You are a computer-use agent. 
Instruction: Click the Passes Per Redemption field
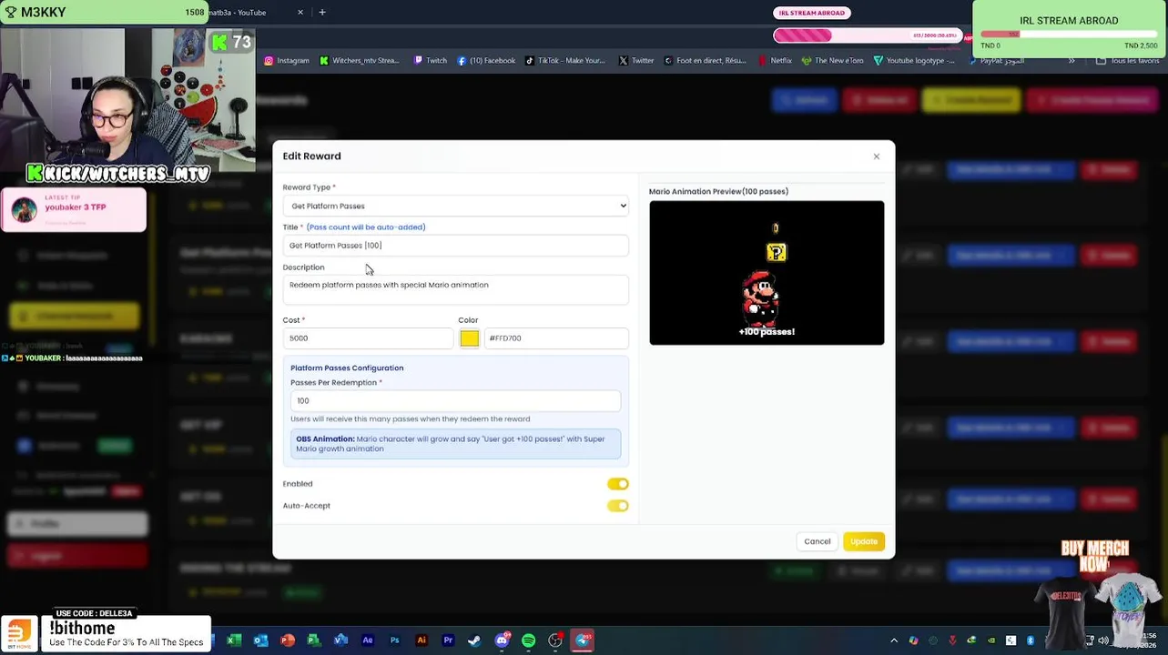click(x=455, y=400)
